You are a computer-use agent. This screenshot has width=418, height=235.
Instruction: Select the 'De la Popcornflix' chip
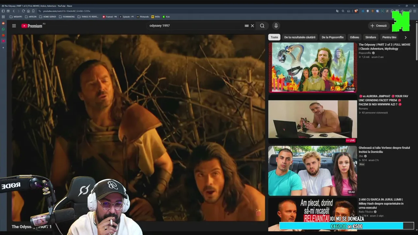[x=332, y=37]
